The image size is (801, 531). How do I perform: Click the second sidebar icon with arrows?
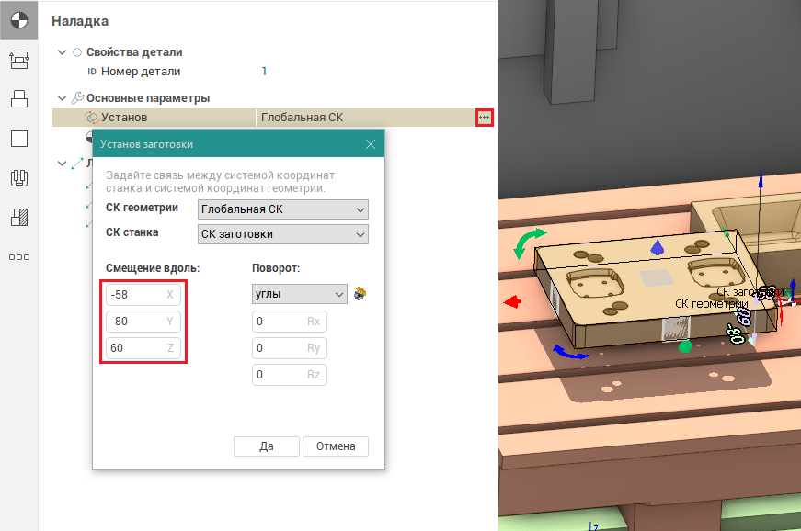click(x=19, y=59)
